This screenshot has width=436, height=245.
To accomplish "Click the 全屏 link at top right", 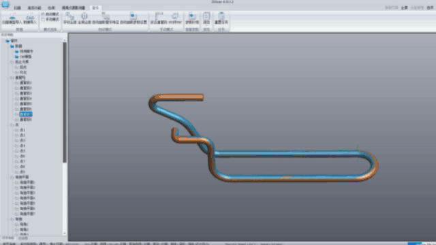I will (404, 7).
